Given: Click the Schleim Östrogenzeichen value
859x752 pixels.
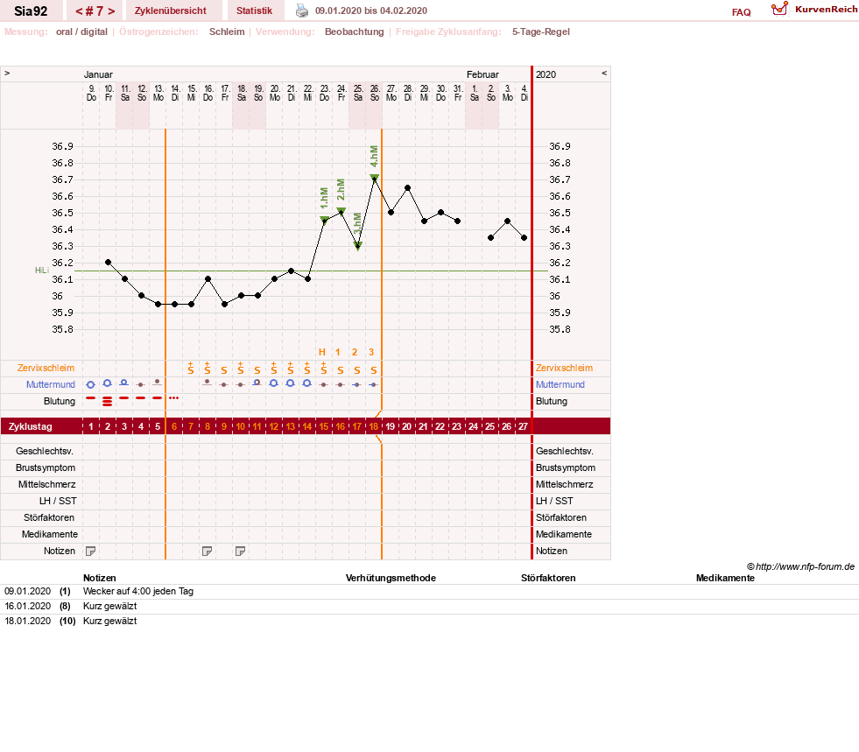Looking at the screenshot, I should coord(227,32).
